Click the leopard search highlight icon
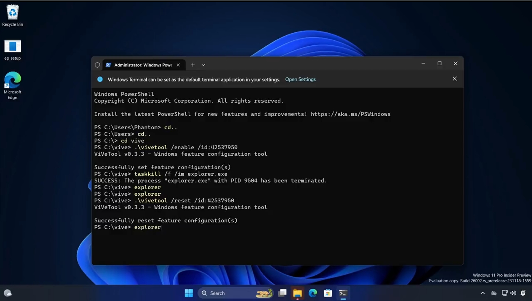 (x=264, y=293)
